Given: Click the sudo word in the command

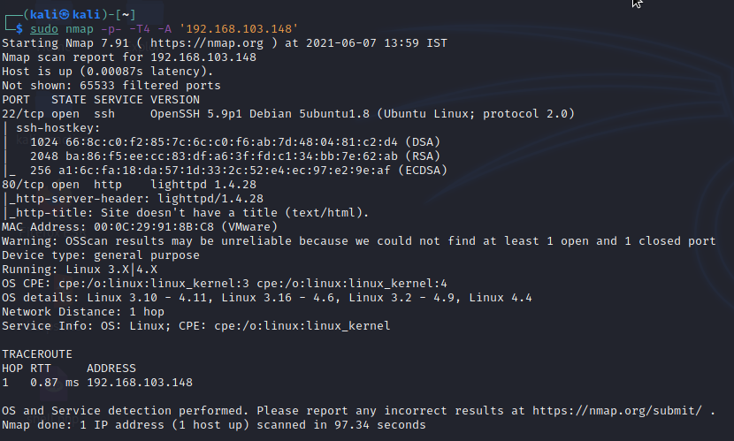Looking at the screenshot, I should pos(44,29).
